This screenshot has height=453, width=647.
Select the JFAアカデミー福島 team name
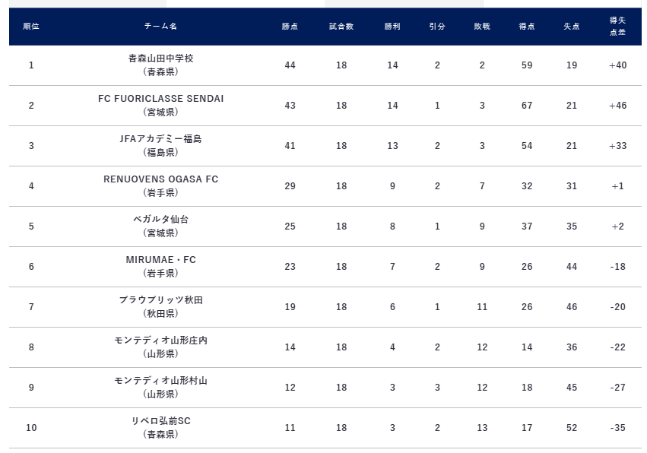point(160,139)
